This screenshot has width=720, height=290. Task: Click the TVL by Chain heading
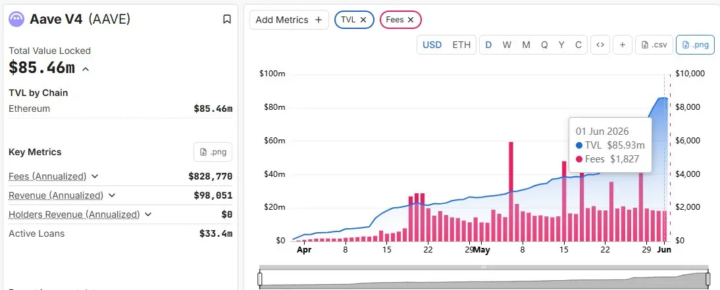pos(38,93)
